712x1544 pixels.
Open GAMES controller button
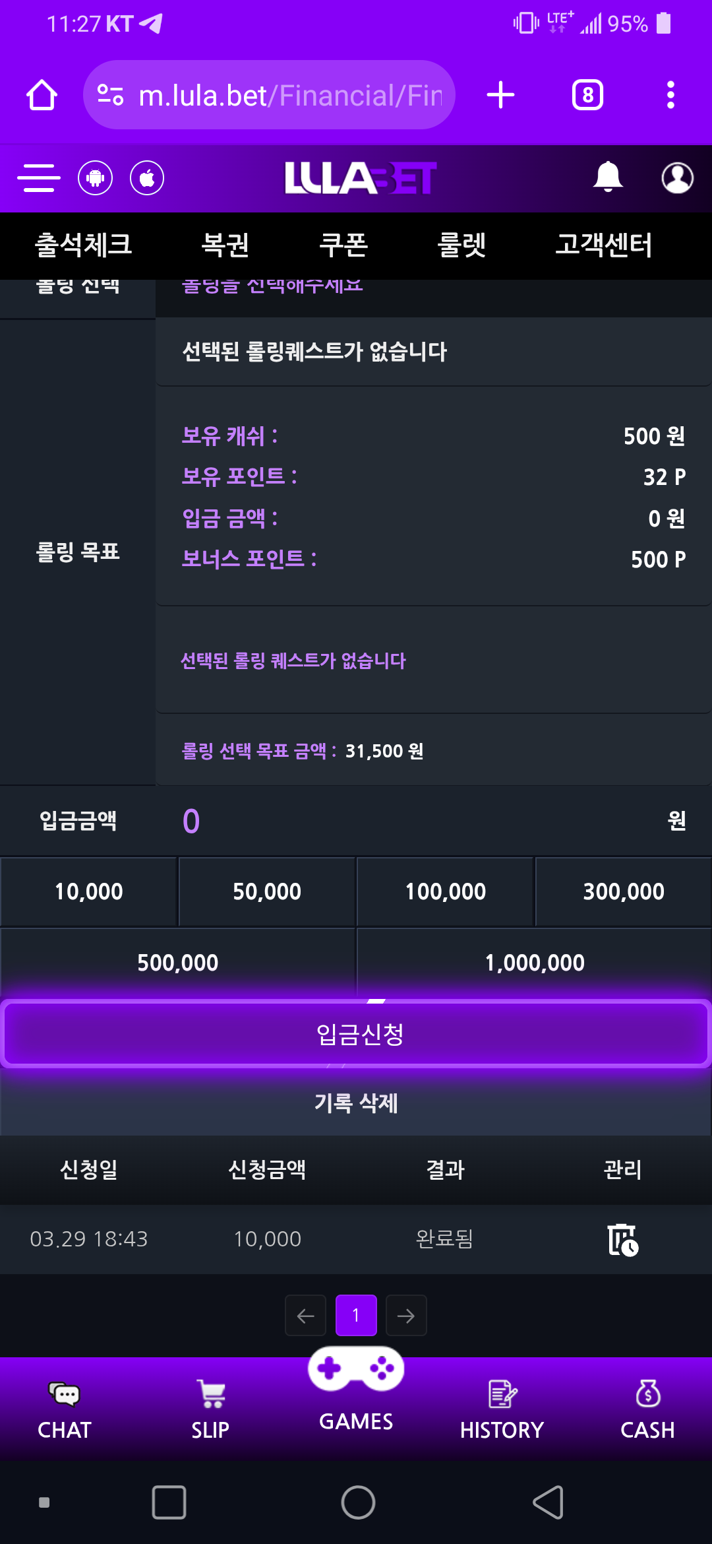[356, 1386]
